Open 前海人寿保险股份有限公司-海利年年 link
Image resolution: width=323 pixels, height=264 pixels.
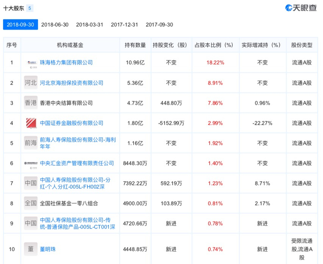(x=78, y=143)
